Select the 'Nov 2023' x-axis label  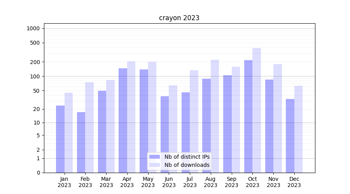273,182
